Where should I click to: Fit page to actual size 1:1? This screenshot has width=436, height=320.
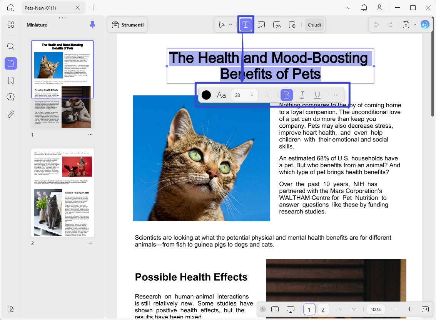pyautogui.click(x=425, y=309)
